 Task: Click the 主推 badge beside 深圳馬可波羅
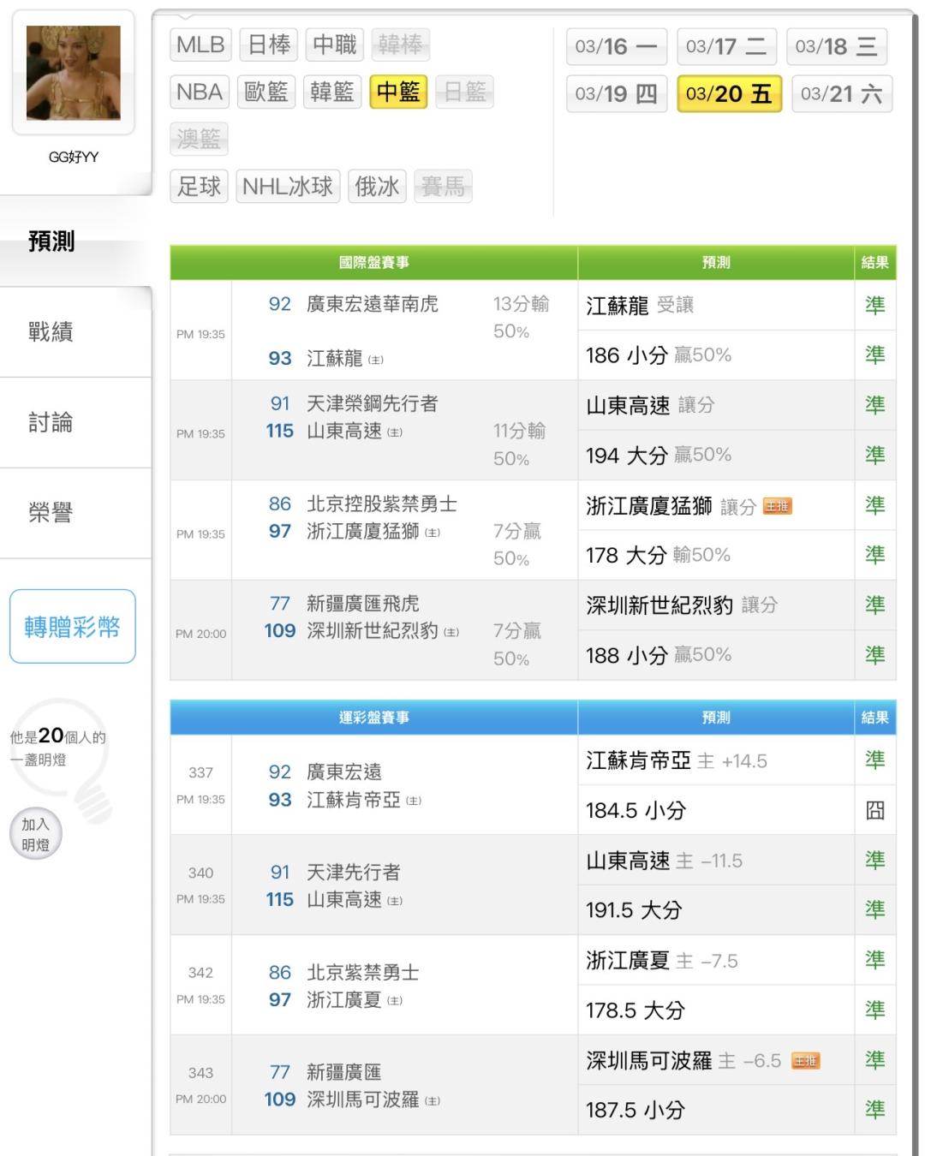click(x=805, y=1061)
